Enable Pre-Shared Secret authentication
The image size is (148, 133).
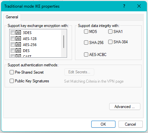(x=12, y=72)
